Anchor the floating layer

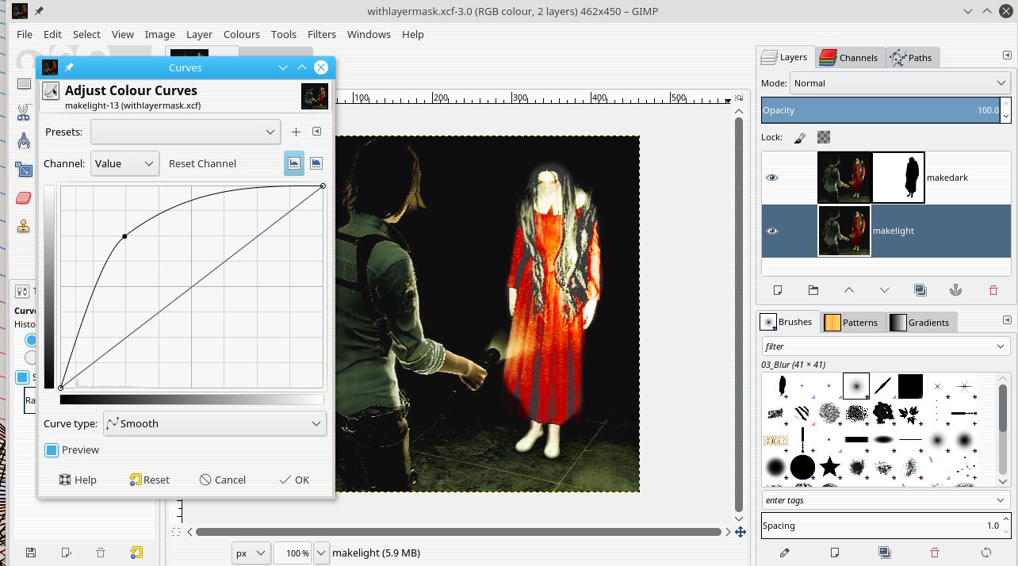956,290
